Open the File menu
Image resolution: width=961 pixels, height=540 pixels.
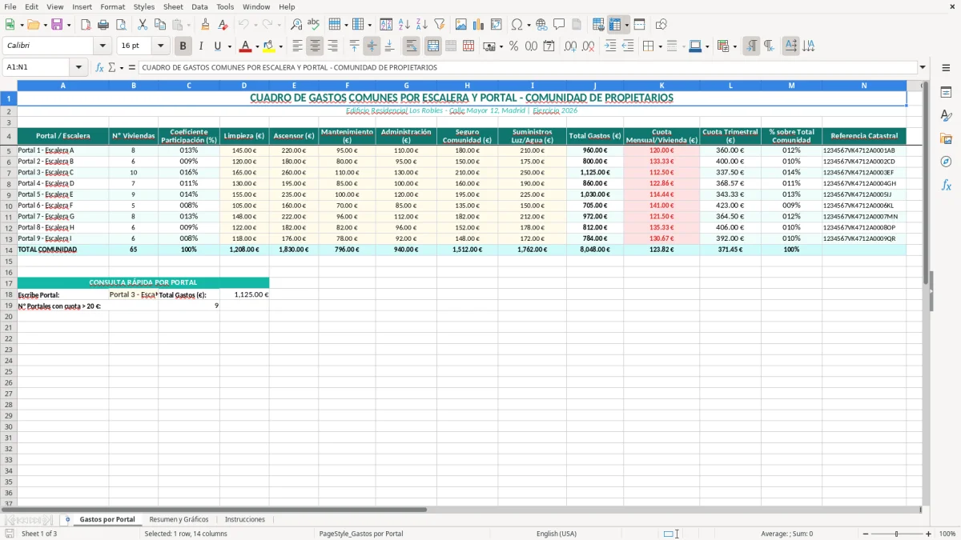coord(10,6)
